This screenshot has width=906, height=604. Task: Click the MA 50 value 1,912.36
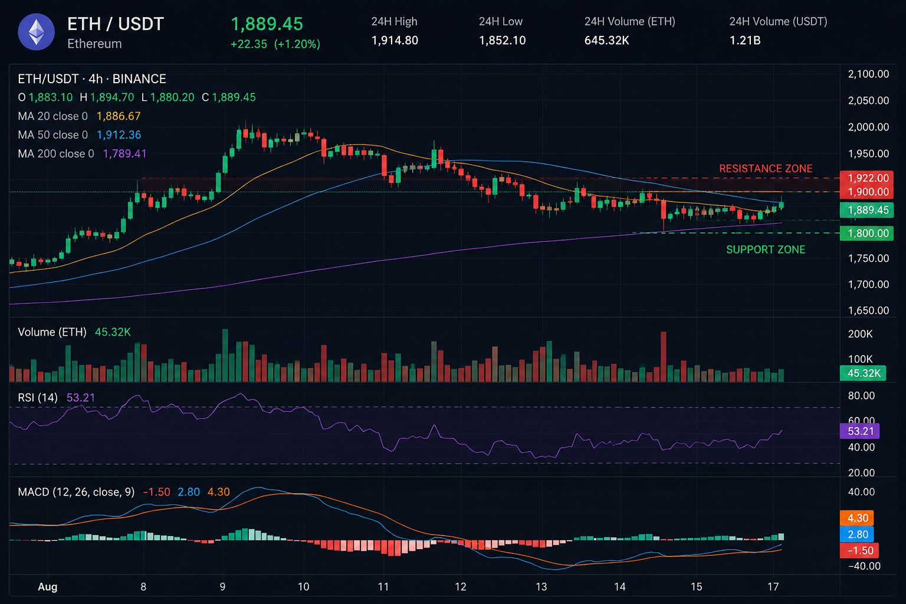pyautogui.click(x=119, y=135)
